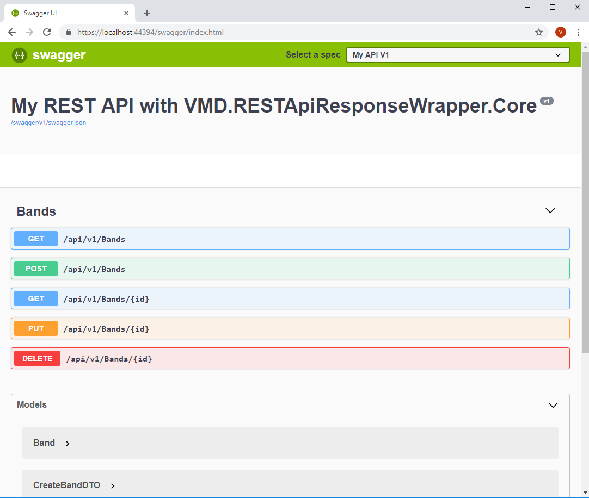The height and width of the screenshot is (498, 589).
Task: Expand the Band model arrow
Action: pyautogui.click(x=68, y=444)
